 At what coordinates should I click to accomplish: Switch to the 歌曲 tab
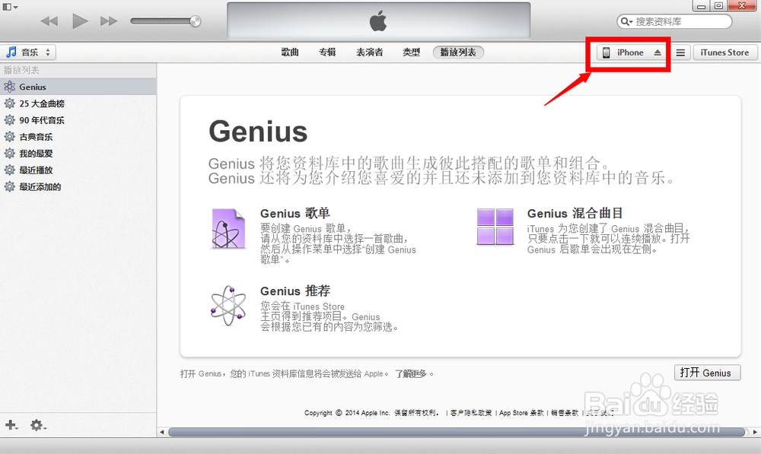(x=290, y=52)
